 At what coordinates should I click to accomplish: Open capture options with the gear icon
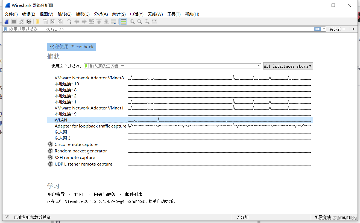(29, 22)
